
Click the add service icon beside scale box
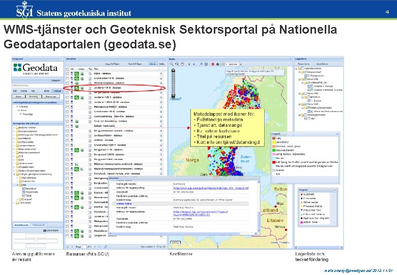click(222, 64)
